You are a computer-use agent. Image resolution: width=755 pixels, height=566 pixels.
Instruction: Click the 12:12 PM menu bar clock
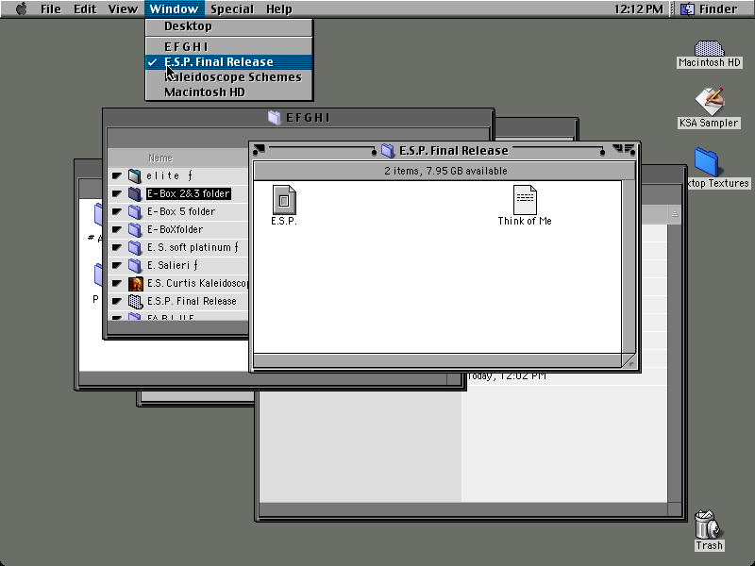pos(639,9)
